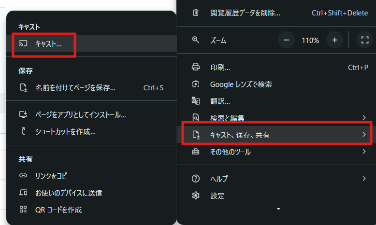The image size is (376, 225).
Task: Zoom in with the plus button
Action: pyautogui.click(x=334, y=41)
